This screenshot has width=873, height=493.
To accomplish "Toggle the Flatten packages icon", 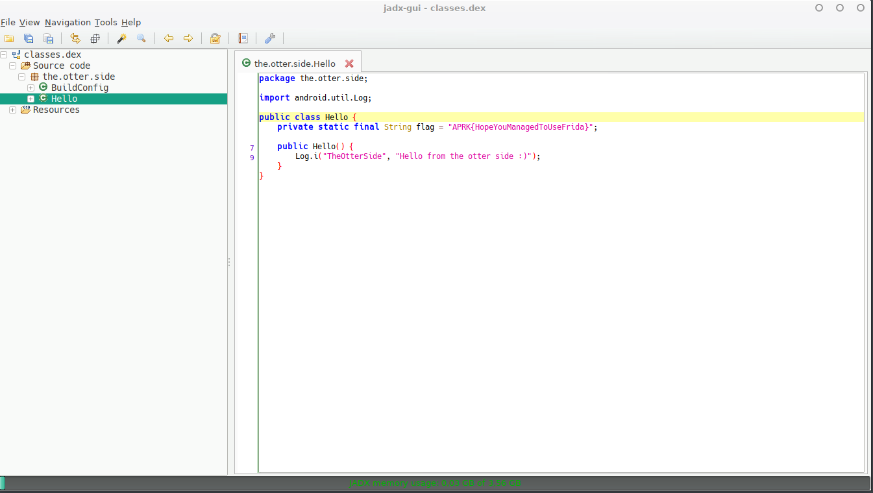I will pyautogui.click(x=95, y=38).
